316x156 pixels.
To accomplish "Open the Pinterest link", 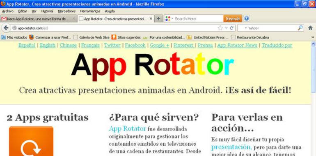I will pos(183,45).
